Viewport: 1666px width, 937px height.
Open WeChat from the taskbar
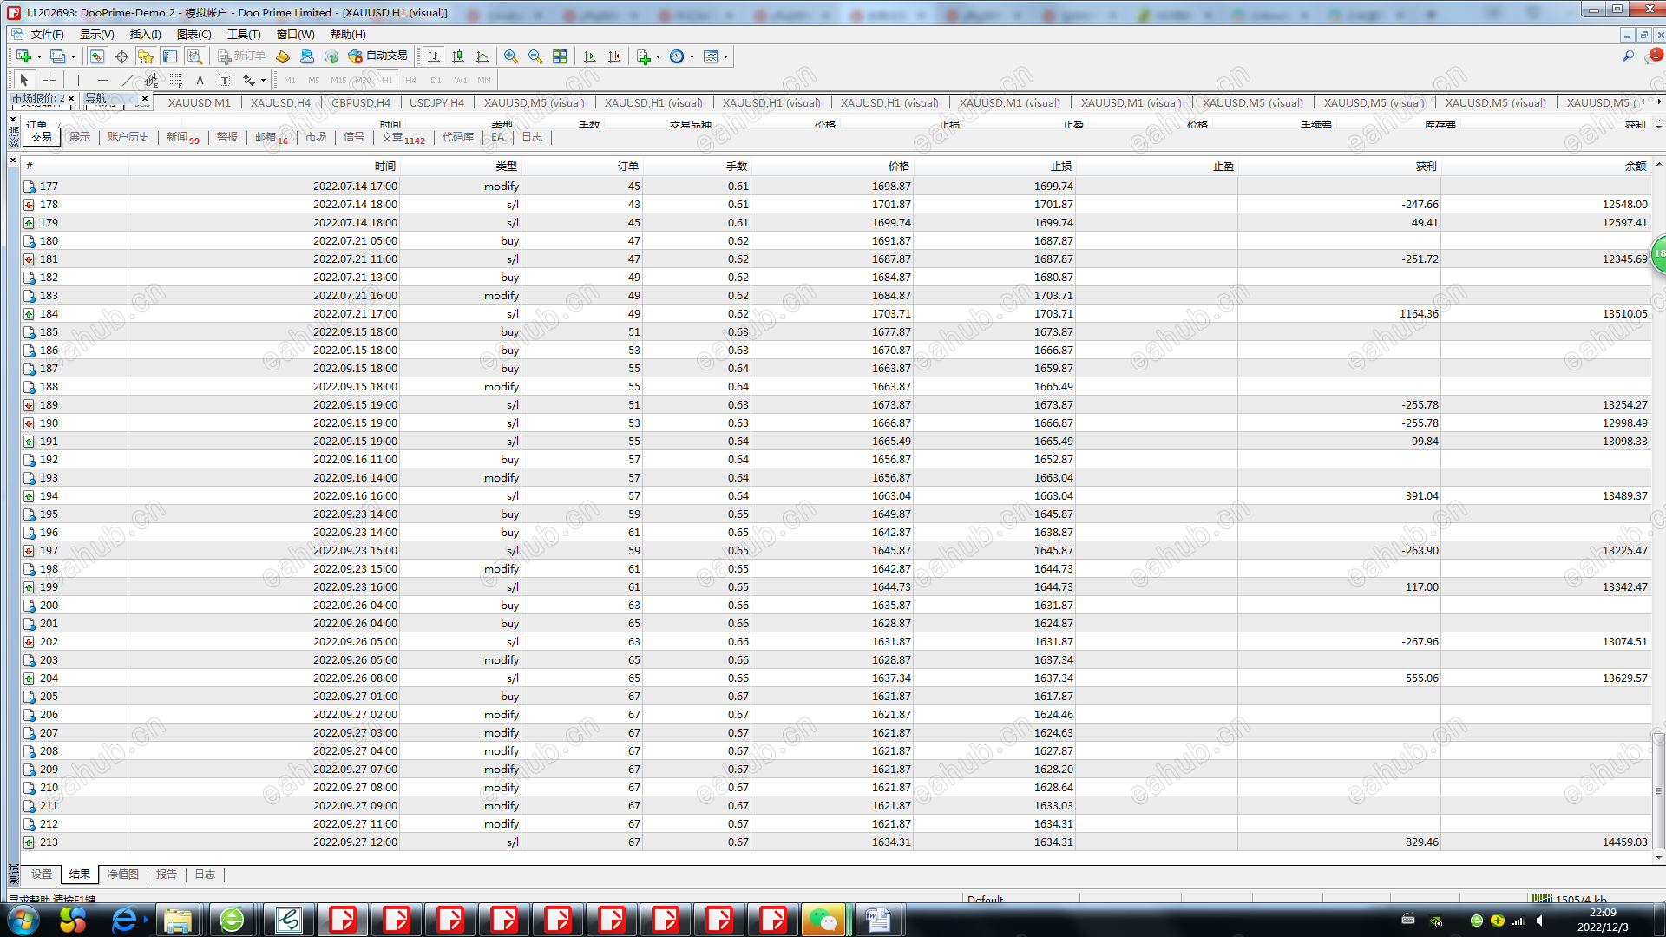pos(823,920)
